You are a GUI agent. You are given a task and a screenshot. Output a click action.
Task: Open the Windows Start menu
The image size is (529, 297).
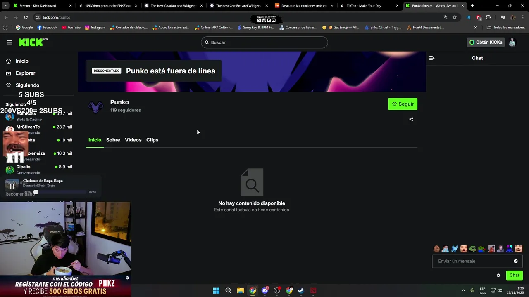[x=216, y=290]
